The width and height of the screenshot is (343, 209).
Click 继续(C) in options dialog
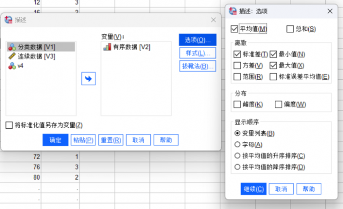[254, 189]
